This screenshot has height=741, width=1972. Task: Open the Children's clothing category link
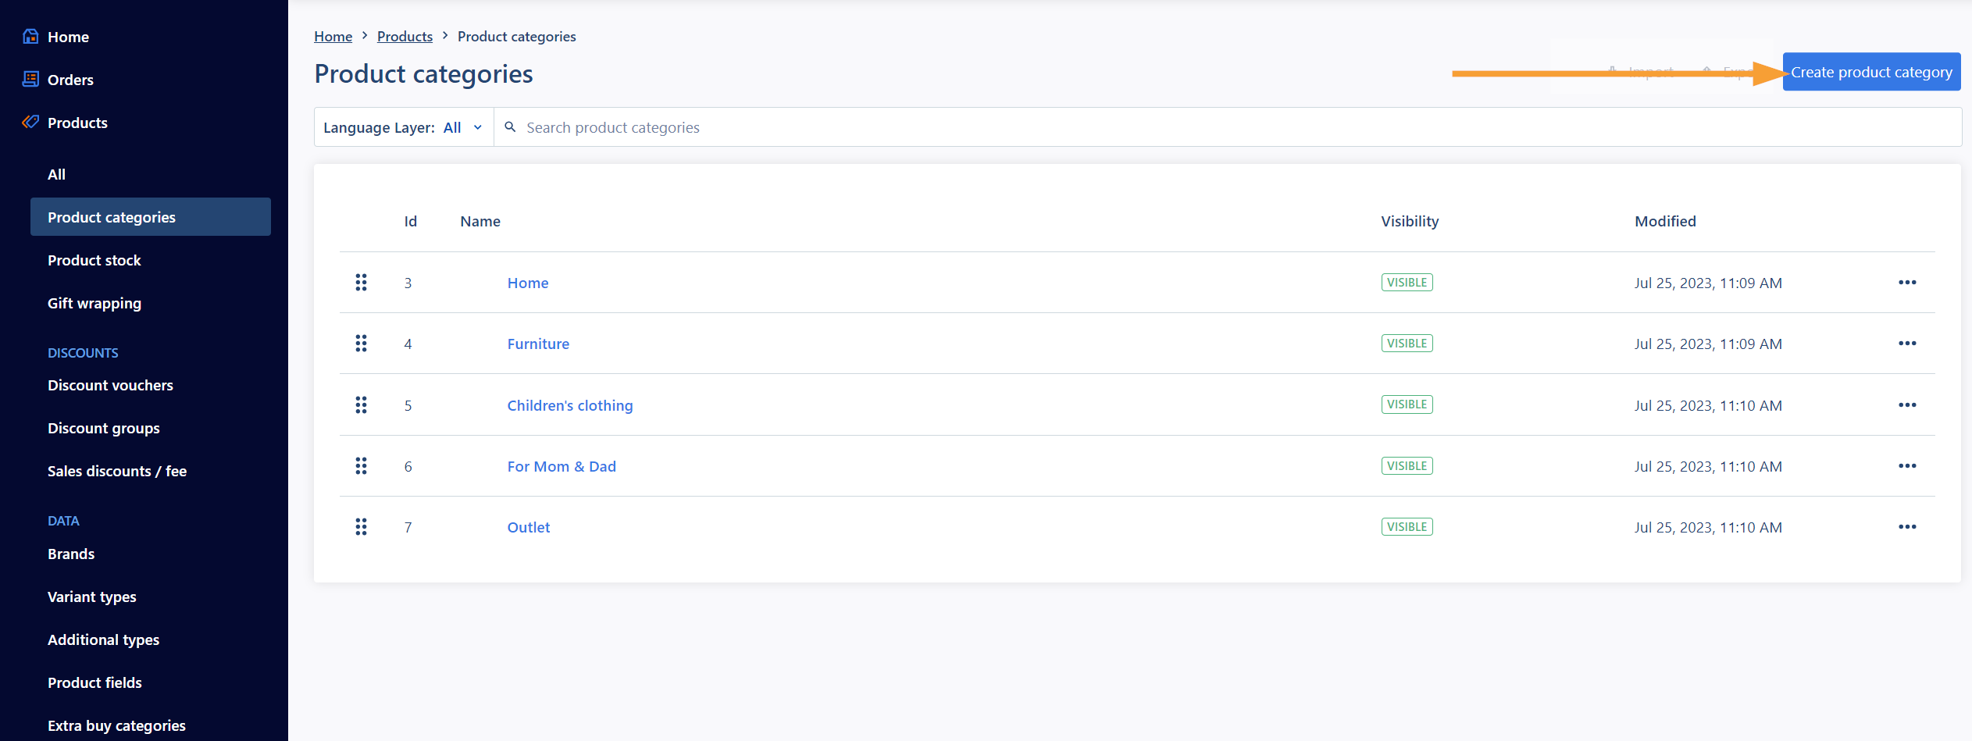point(570,405)
